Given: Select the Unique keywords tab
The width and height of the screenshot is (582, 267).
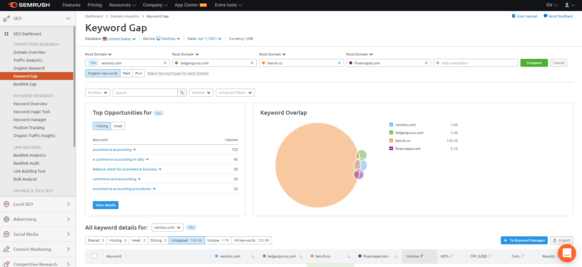Looking at the screenshot, I should pyautogui.click(x=218, y=240).
